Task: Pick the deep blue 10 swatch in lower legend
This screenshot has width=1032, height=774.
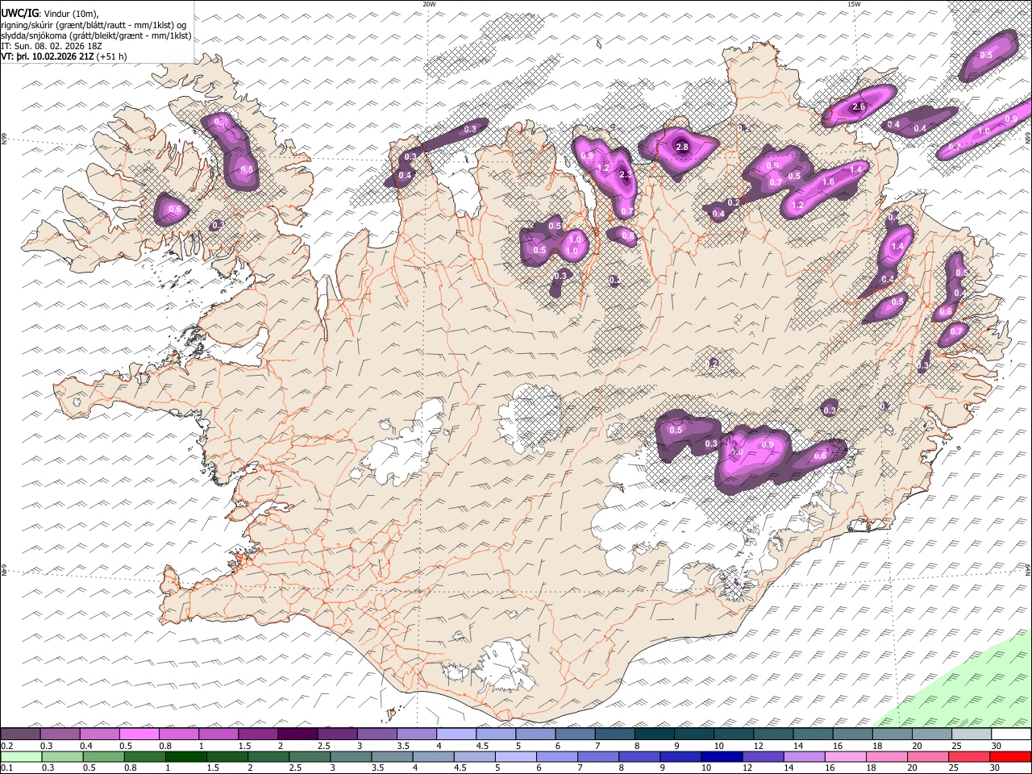Action: [720, 756]
